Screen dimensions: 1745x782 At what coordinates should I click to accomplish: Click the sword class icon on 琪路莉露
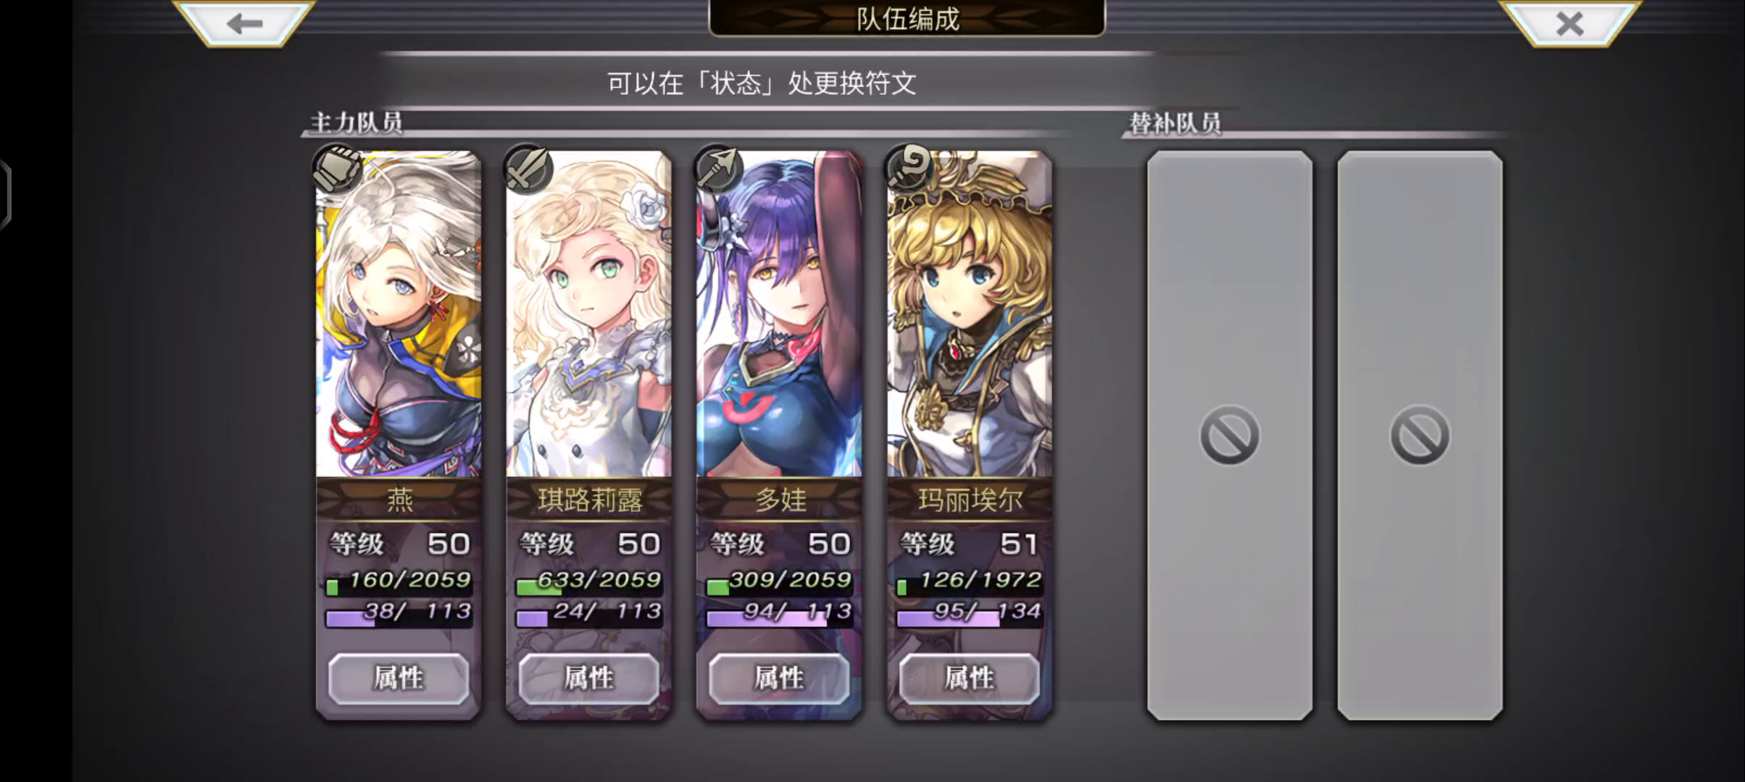coord(528,169)
